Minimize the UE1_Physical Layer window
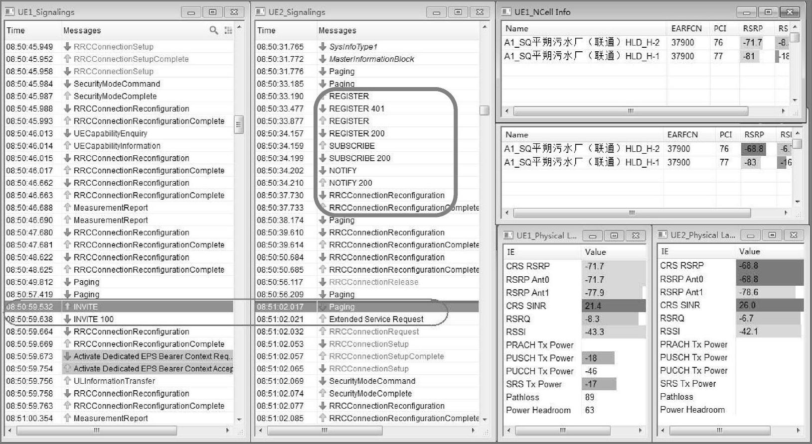This screenshot has height=444, width=812. click(593, 235)
